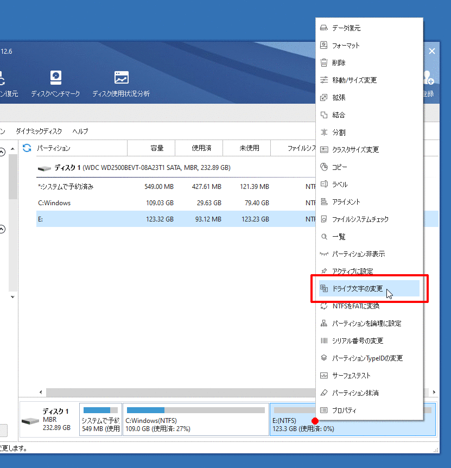Click the Disk Benchmark toolbar icon

55,79
